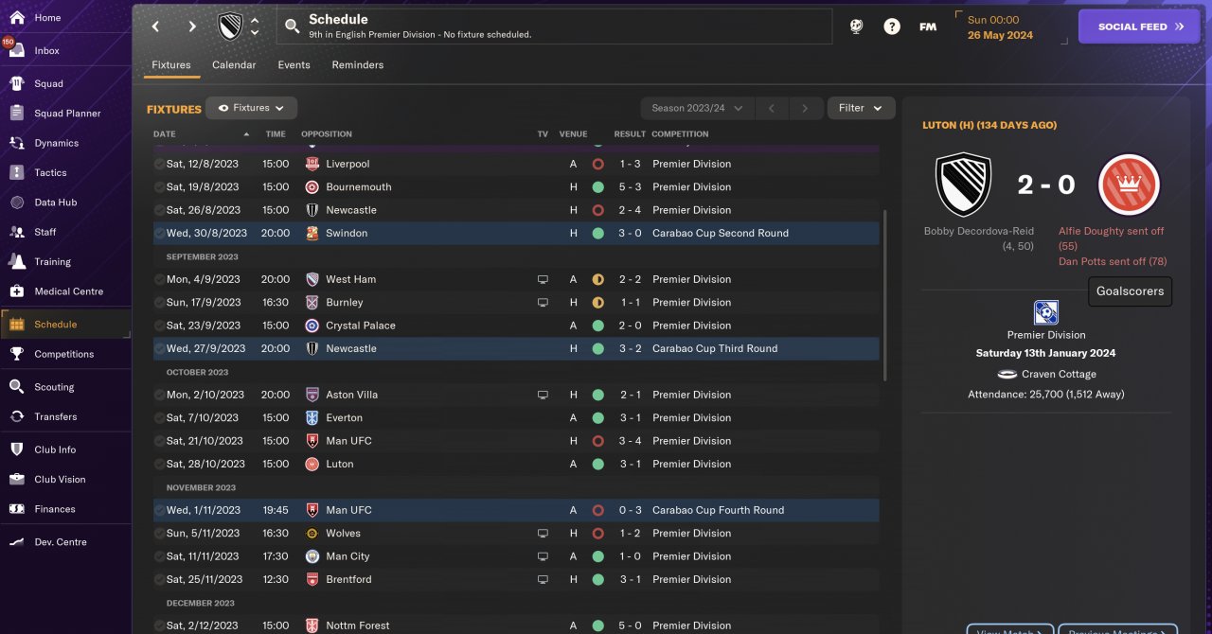Go back with the left arrow

click(156, 26)
